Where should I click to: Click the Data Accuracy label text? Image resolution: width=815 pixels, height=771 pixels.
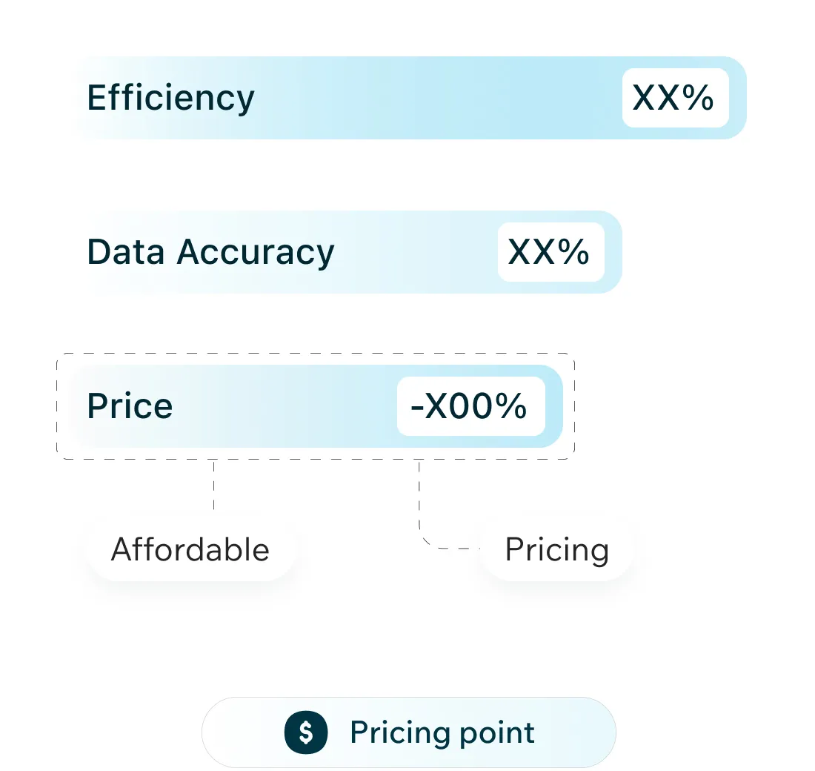210,252
